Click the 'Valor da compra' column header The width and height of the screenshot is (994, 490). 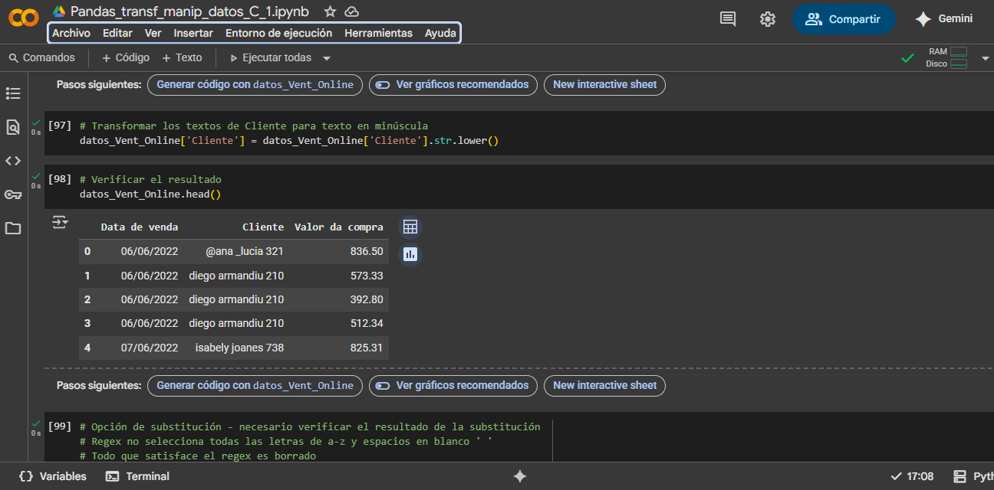coord(339,227)
